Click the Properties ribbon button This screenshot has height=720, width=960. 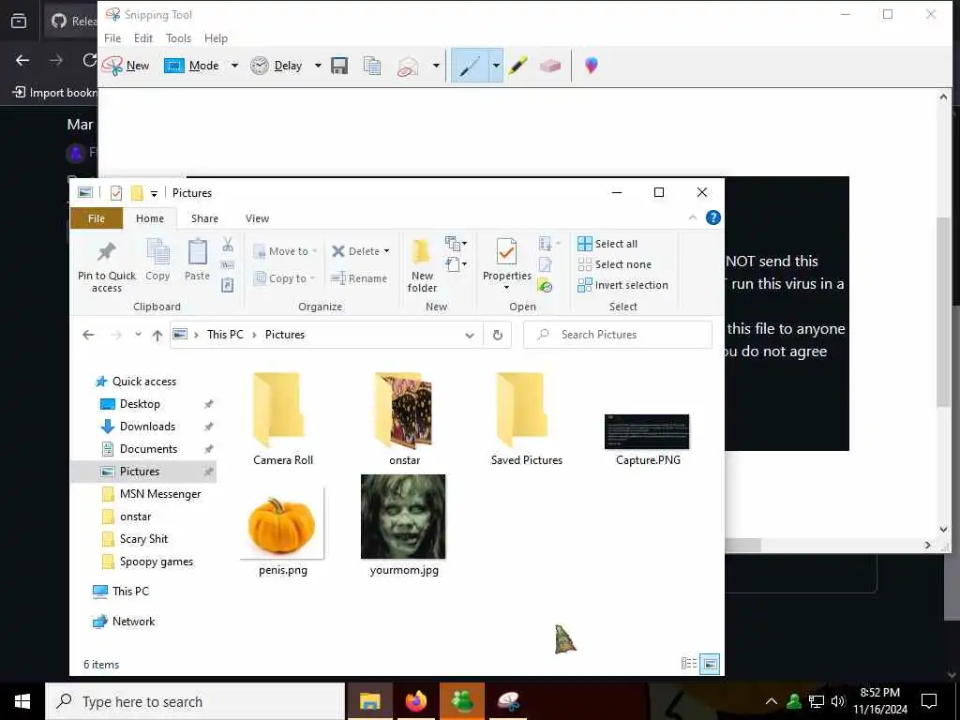click(507, 263)
